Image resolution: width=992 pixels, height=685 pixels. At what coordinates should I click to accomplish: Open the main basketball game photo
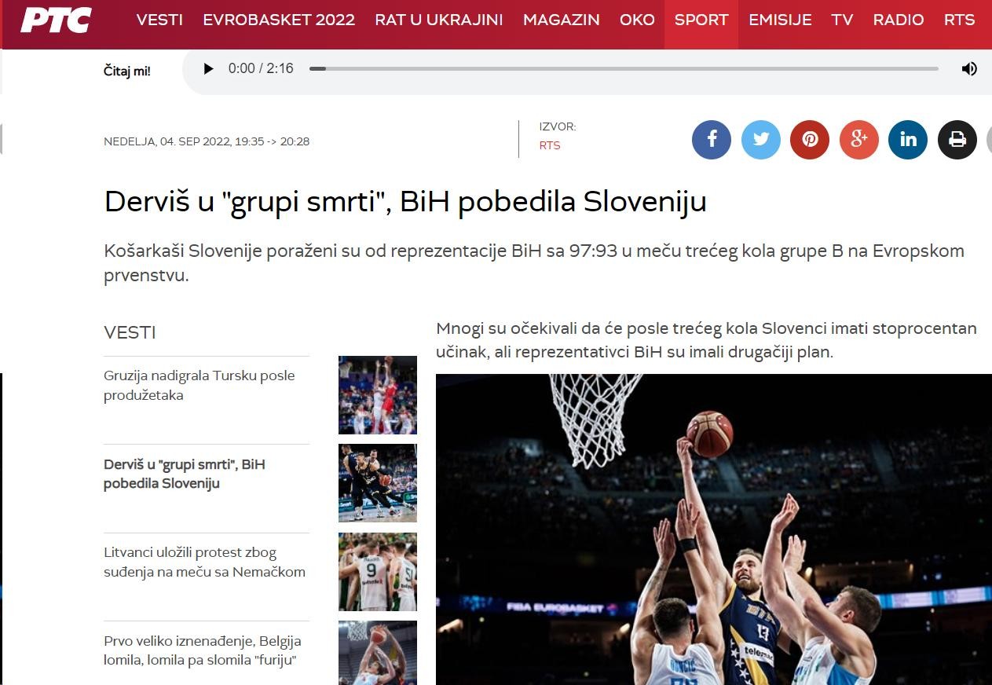coord(714,529)
